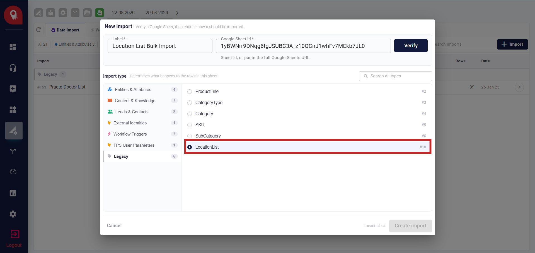Viewport: 535px width, 253px height.
Task: Select the Legacy type group
Action: (x=142, y=156)
